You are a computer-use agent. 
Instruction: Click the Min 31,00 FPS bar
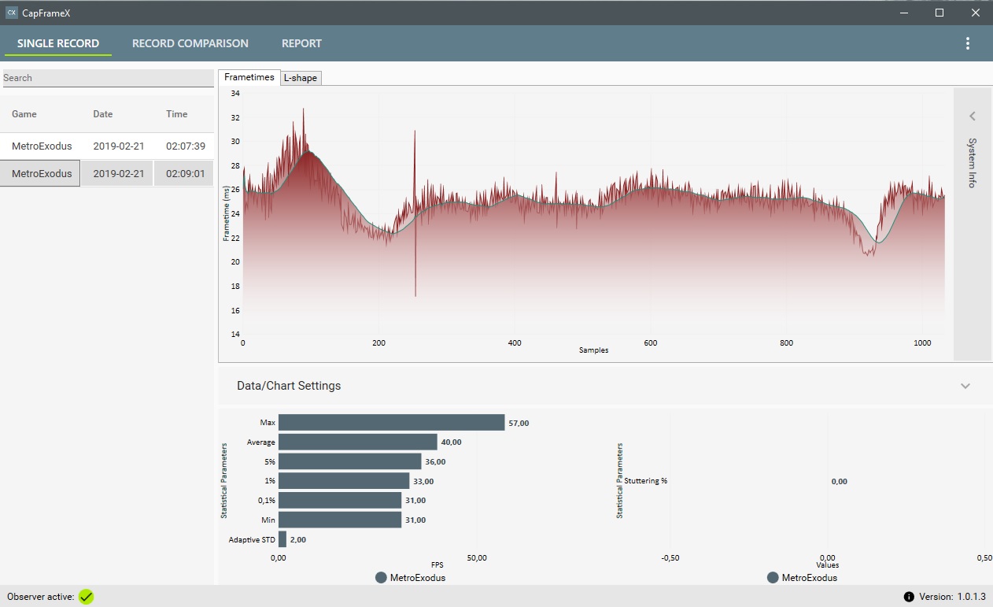(340, 520)
